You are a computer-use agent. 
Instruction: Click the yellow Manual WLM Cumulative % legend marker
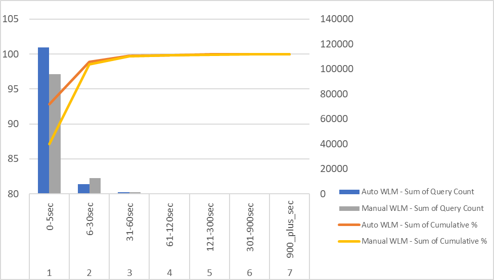coord(349,241)
